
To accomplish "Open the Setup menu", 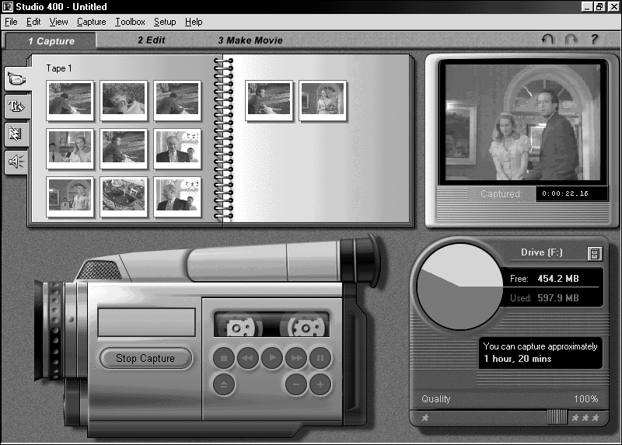I will point(165,22).
